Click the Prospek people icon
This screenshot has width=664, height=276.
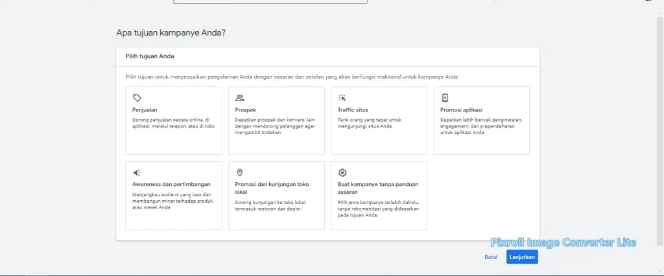click(240, 98)
